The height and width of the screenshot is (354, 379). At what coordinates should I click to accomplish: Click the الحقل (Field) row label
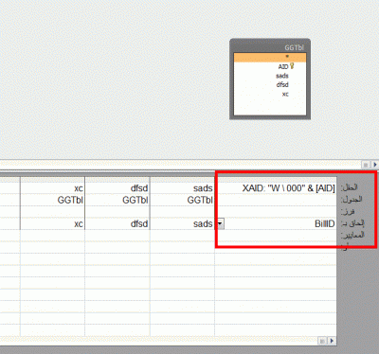pos(350,187)
